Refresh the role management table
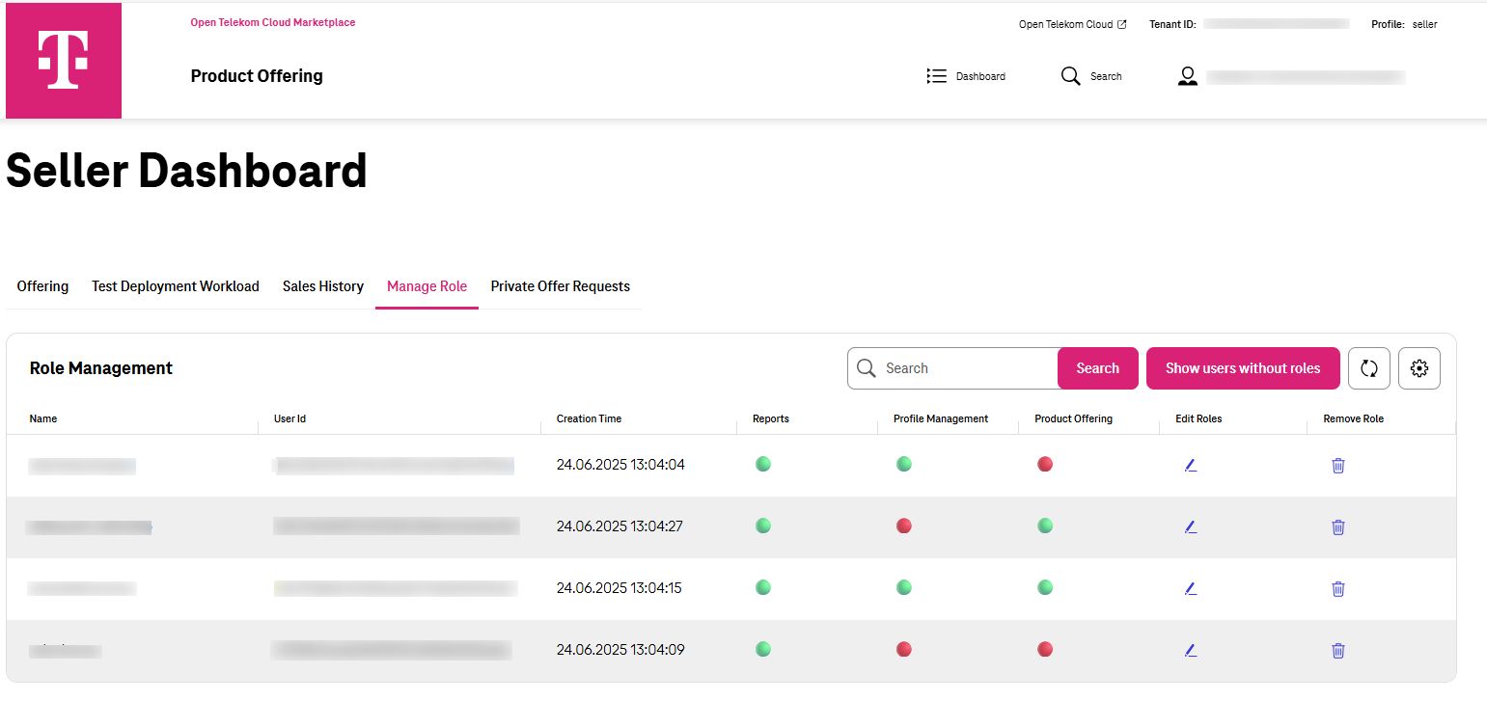Image resolution: width=1487 pixels, height=728 pixels. pos(1369,368)
